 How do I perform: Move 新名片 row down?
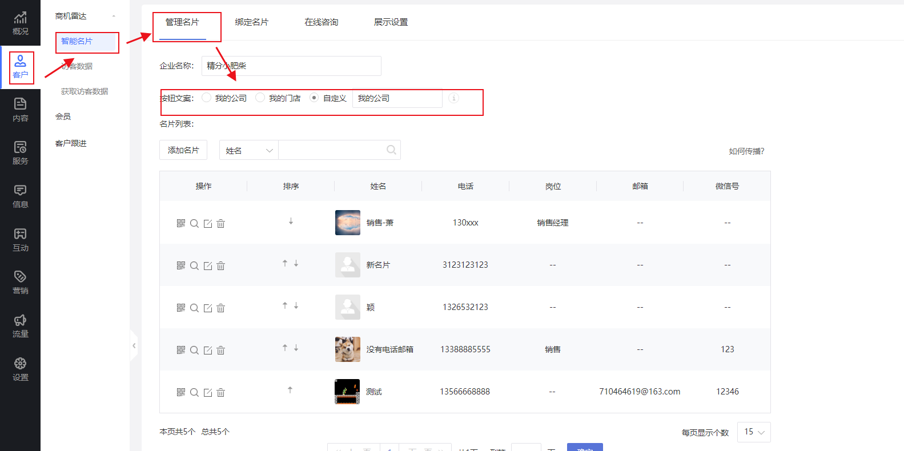coord(296,263)
